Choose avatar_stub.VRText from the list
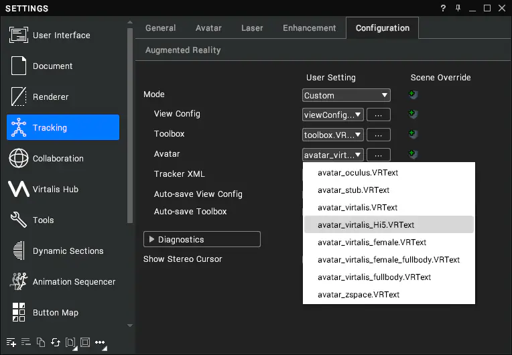The width and height of the screenshot is (512, 355). (389, 190)
